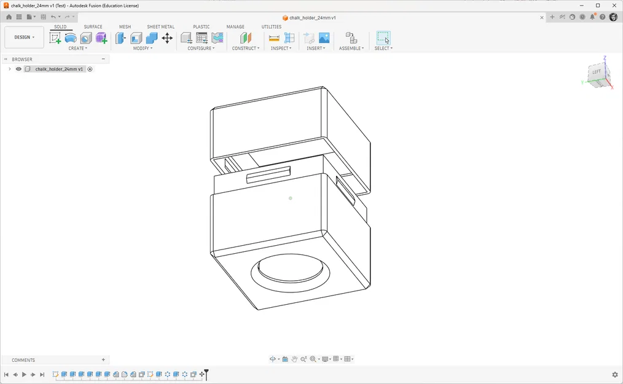This screenshot has width=623, height=384.
Task: Switch to the MANAGE tab
Action: [235, 26]
